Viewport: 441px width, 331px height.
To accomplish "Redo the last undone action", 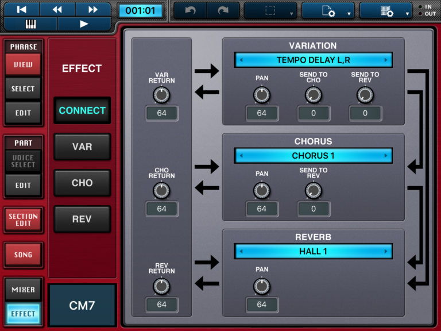I will click(x=223, y=11).
